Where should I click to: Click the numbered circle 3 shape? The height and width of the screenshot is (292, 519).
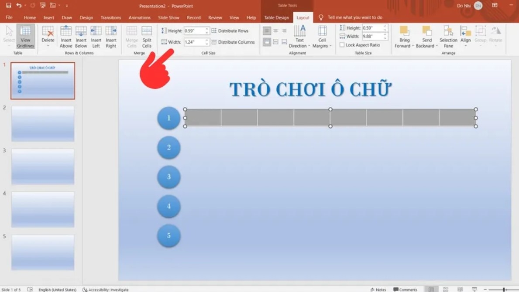tap(169, 177)
